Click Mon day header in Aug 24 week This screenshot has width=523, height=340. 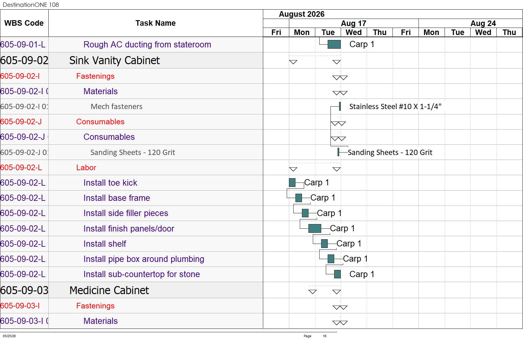pyautogui.click(x=431, y=33)
